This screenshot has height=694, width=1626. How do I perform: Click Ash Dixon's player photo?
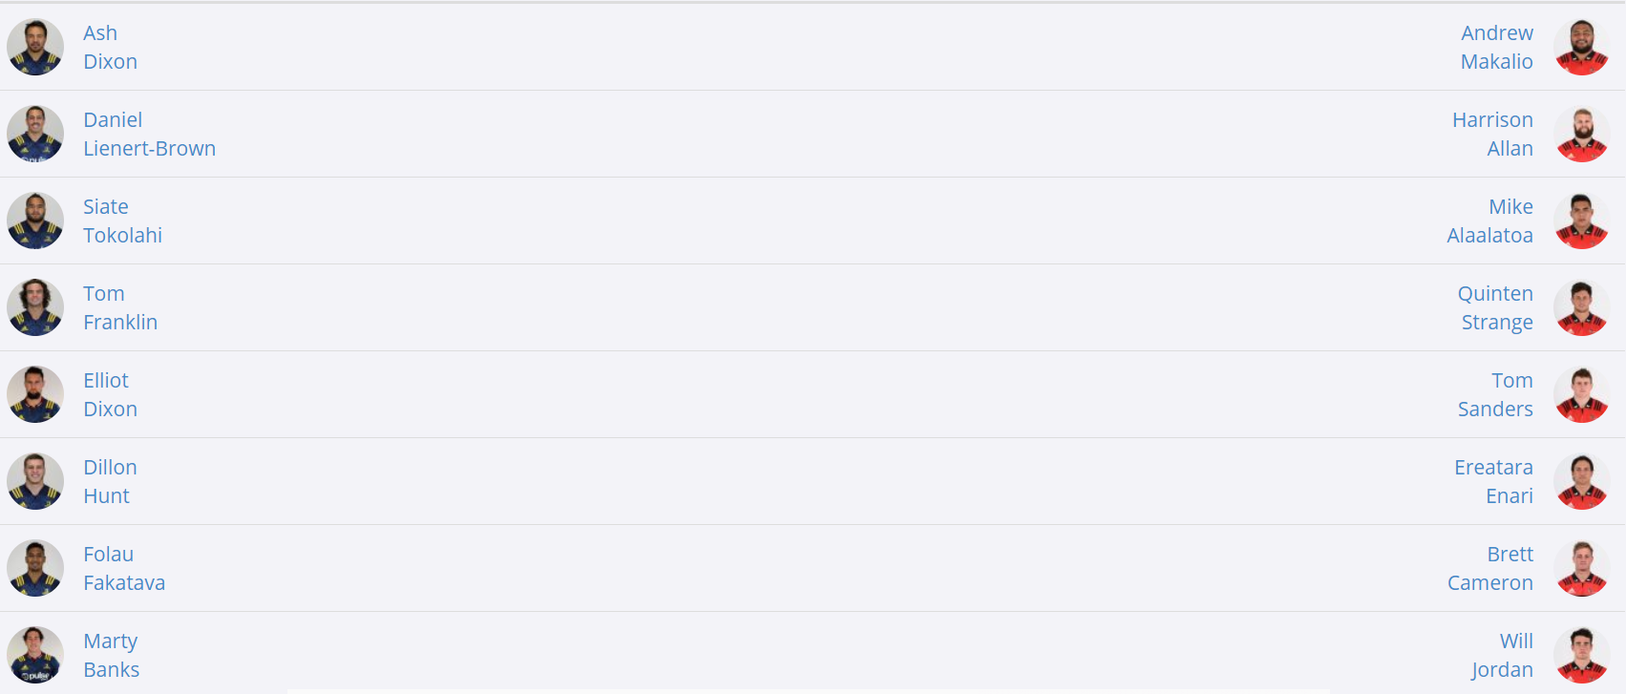click(x=35, y=47)
